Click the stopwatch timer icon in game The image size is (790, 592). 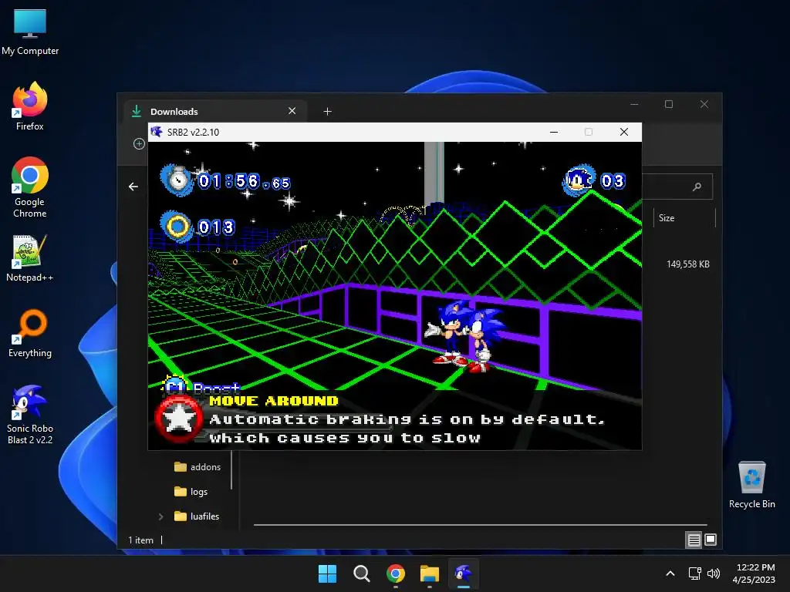click(x=177, y=180)
